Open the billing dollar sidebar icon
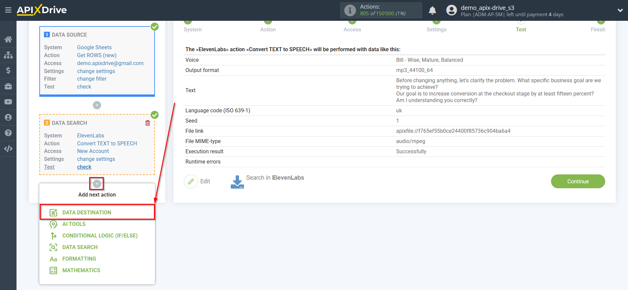 coord(8,70)
